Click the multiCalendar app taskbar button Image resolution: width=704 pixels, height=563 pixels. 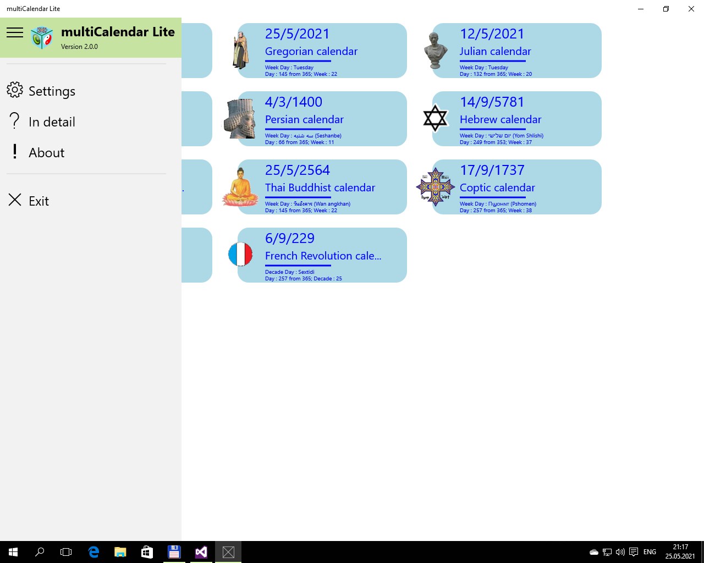pos(228,552)
